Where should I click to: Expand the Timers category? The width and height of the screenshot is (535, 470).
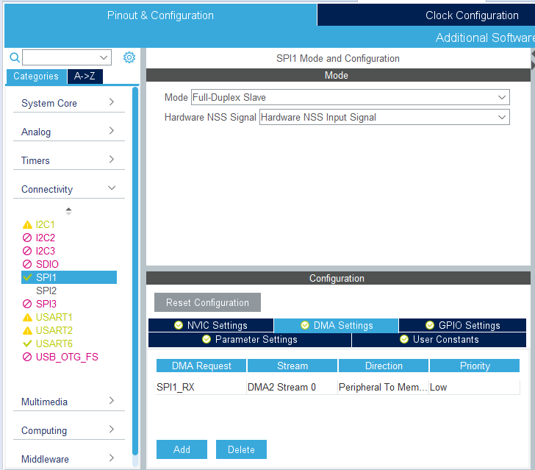[68, 160]
